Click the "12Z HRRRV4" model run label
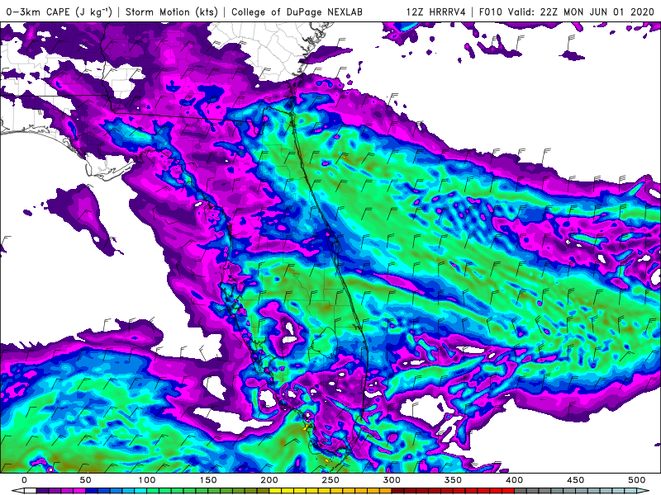This screenshot has height=495, width=661. click(x=436, y=12)
